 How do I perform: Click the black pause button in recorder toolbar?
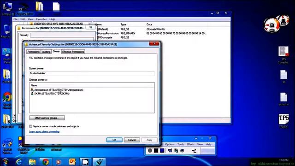(156, 151)
